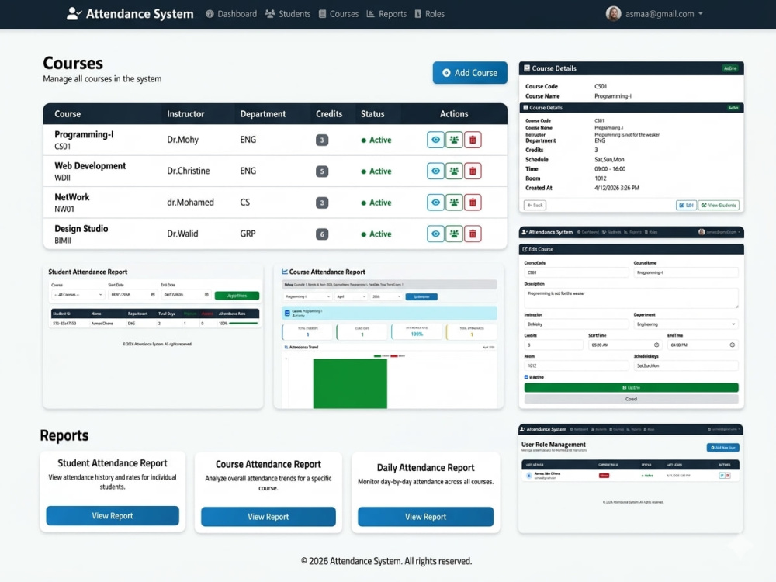
Task: Go to the Students menu
Action: tap(288, 14)
